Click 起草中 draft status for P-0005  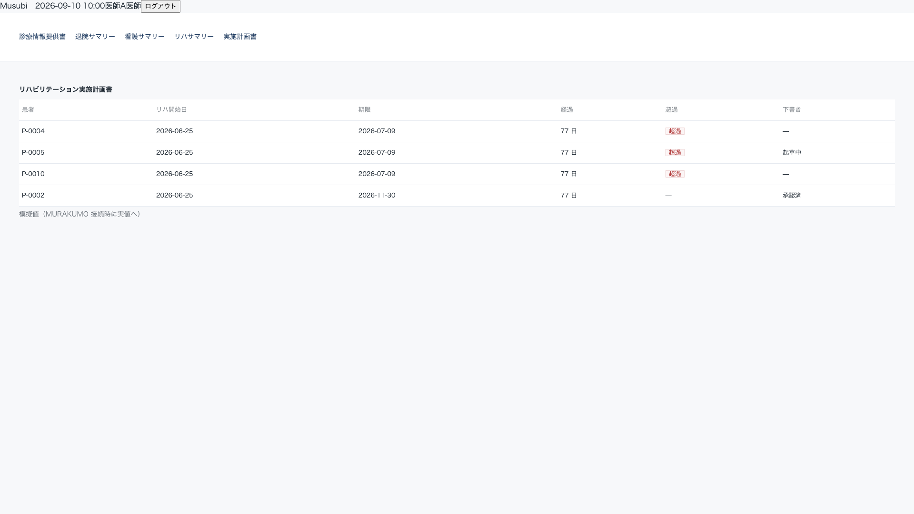pyautogui.click(x=792, y=153)
